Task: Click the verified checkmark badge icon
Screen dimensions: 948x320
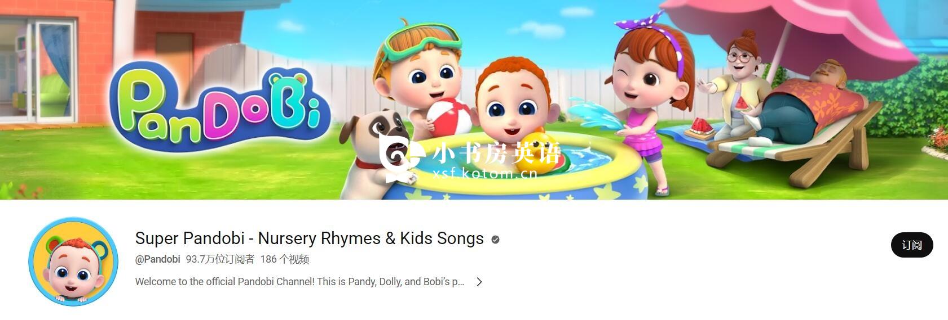Action: pos(495,240)
